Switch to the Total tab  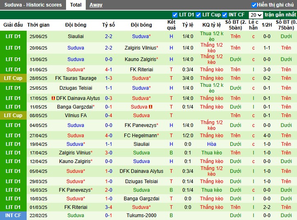(76, 5)
